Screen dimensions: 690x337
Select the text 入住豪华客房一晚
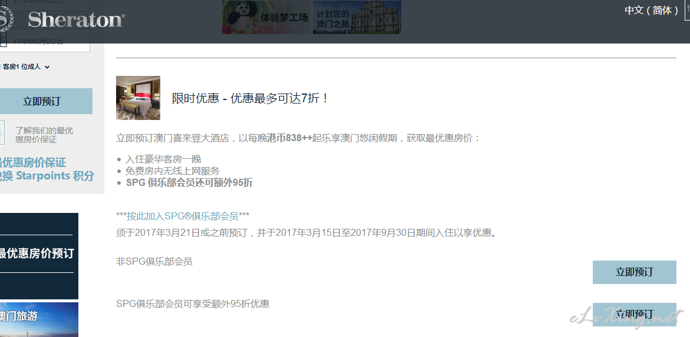(x=163, y=159)
